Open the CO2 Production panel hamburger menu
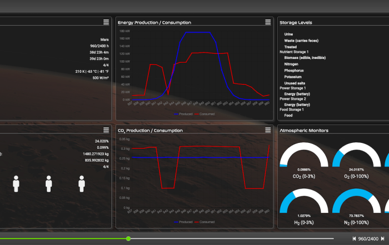This screenshot has width=389, height=245. (268, 130)
